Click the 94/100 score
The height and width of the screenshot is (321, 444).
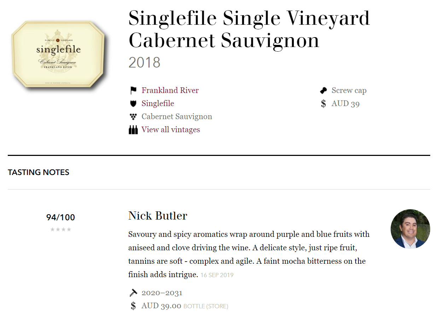[x=61, y=217]
